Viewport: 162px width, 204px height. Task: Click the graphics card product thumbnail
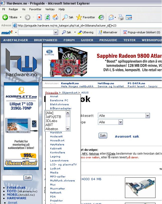tap(140, 187)
